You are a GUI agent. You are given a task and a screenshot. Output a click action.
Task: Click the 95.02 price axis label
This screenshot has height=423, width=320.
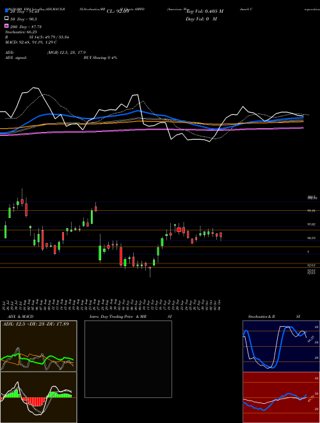tap(312, 224)
